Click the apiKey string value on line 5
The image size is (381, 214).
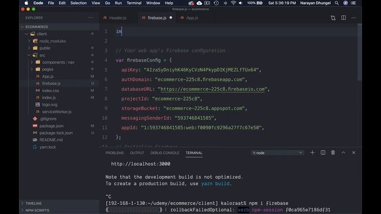tap(201, 70)
